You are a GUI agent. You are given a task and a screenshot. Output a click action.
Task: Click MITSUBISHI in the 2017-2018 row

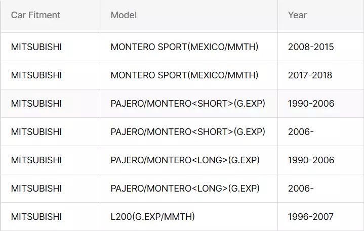point(36,75)
